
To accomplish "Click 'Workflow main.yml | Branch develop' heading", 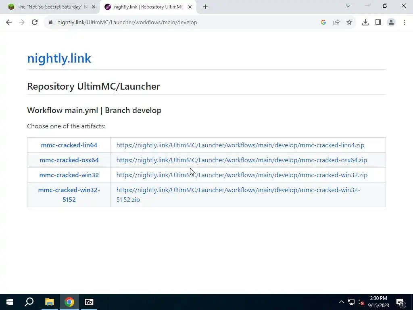I will [94, 110].
